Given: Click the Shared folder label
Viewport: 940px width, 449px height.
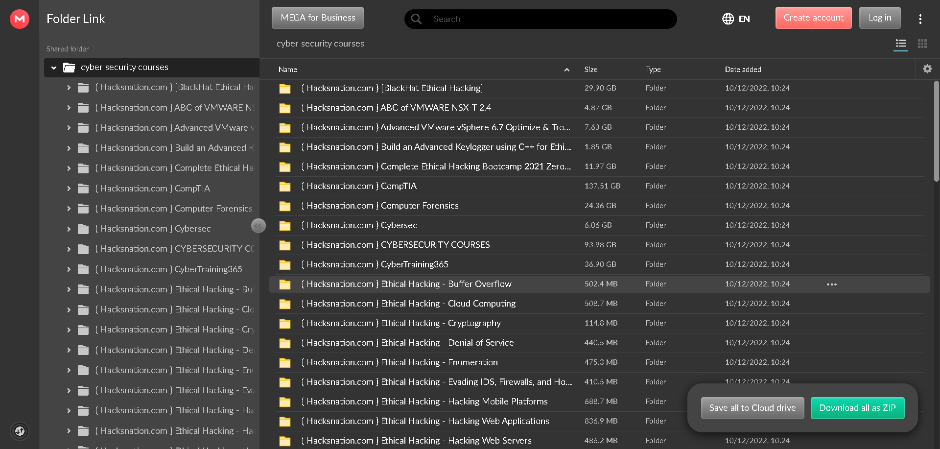Looking at the screenshot, I should click(68, 49).
